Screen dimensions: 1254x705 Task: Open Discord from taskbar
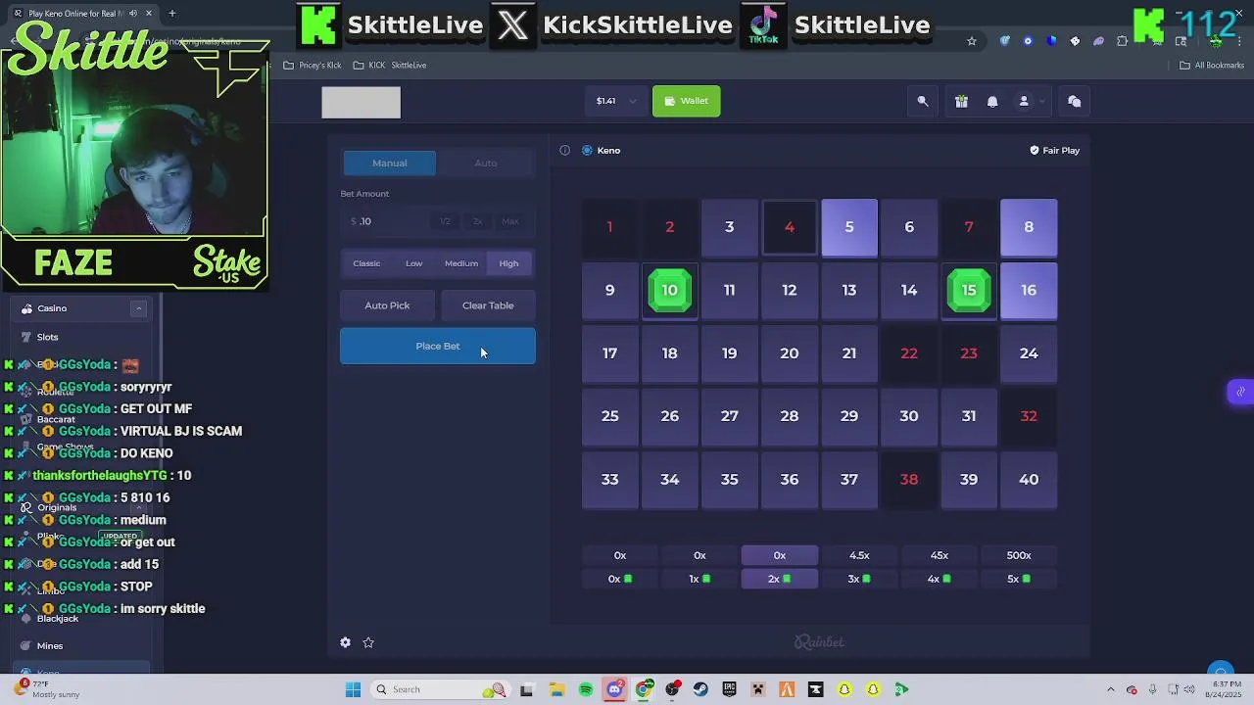click(614, 689)
